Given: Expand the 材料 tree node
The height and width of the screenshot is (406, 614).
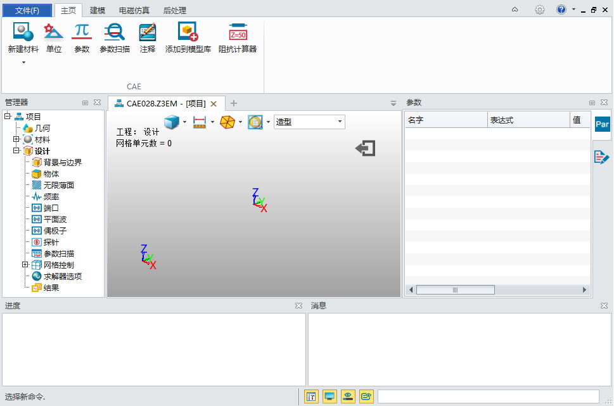Looking at the screenshot, I should (x=16, y=139).
